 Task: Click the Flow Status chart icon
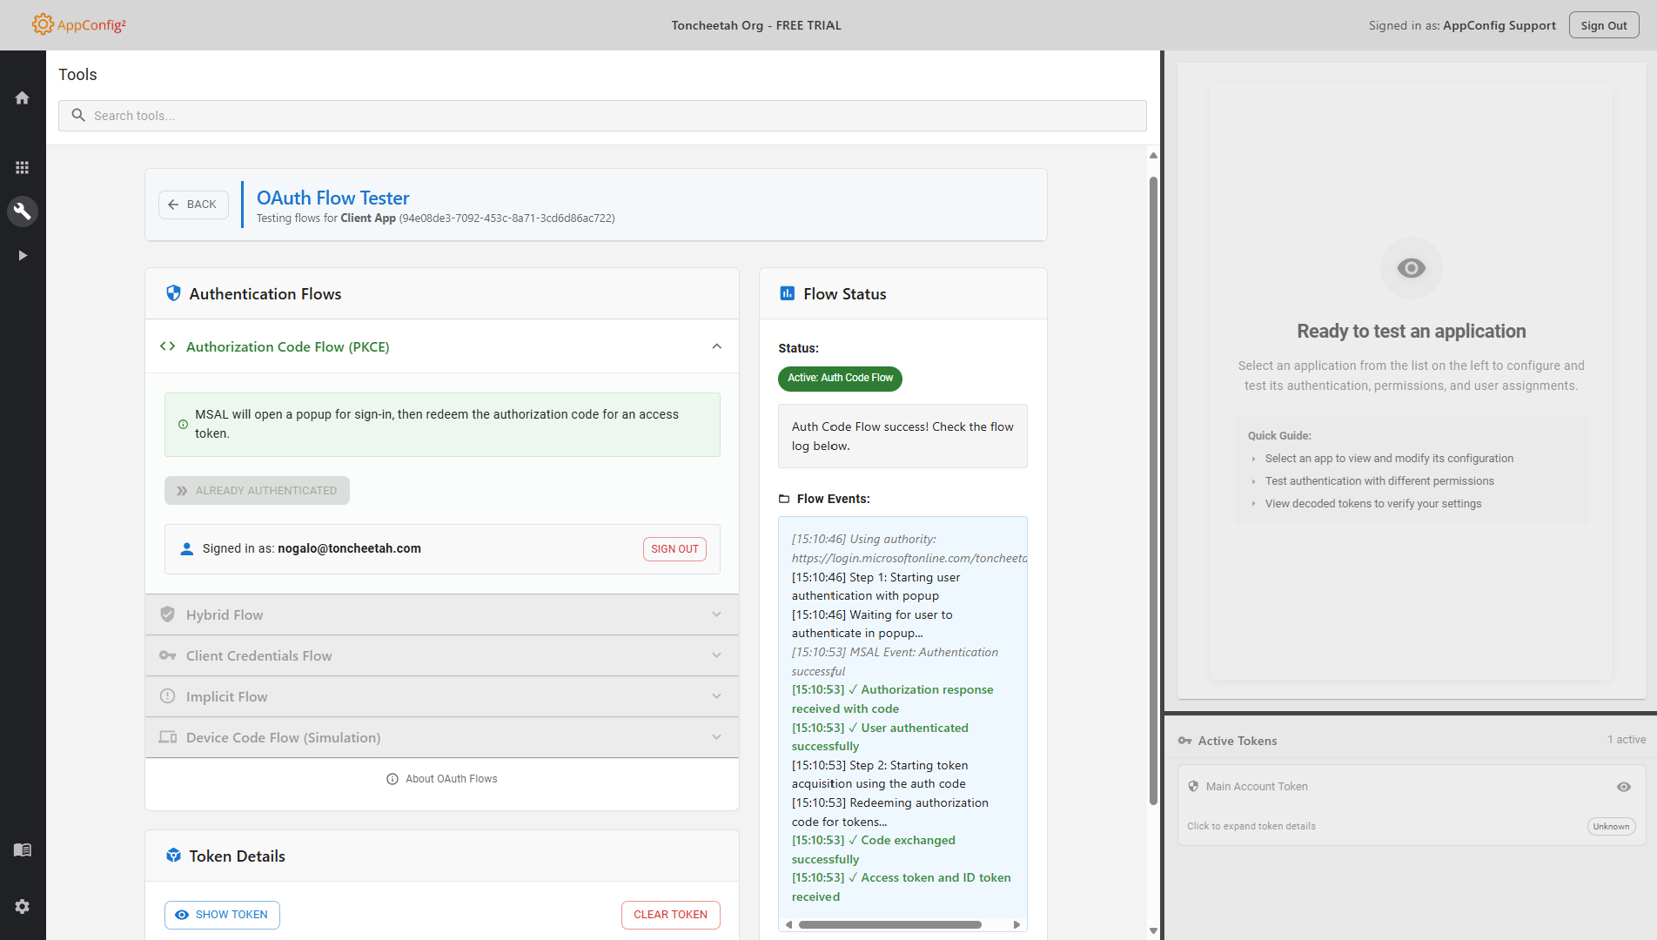click(x=788, y=293)
